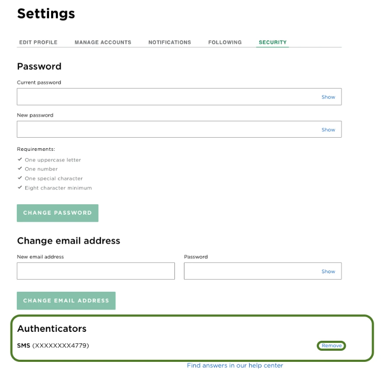Click the Security tab
The height and width of the screenshot is (374, 381).
tap(272, 42)
